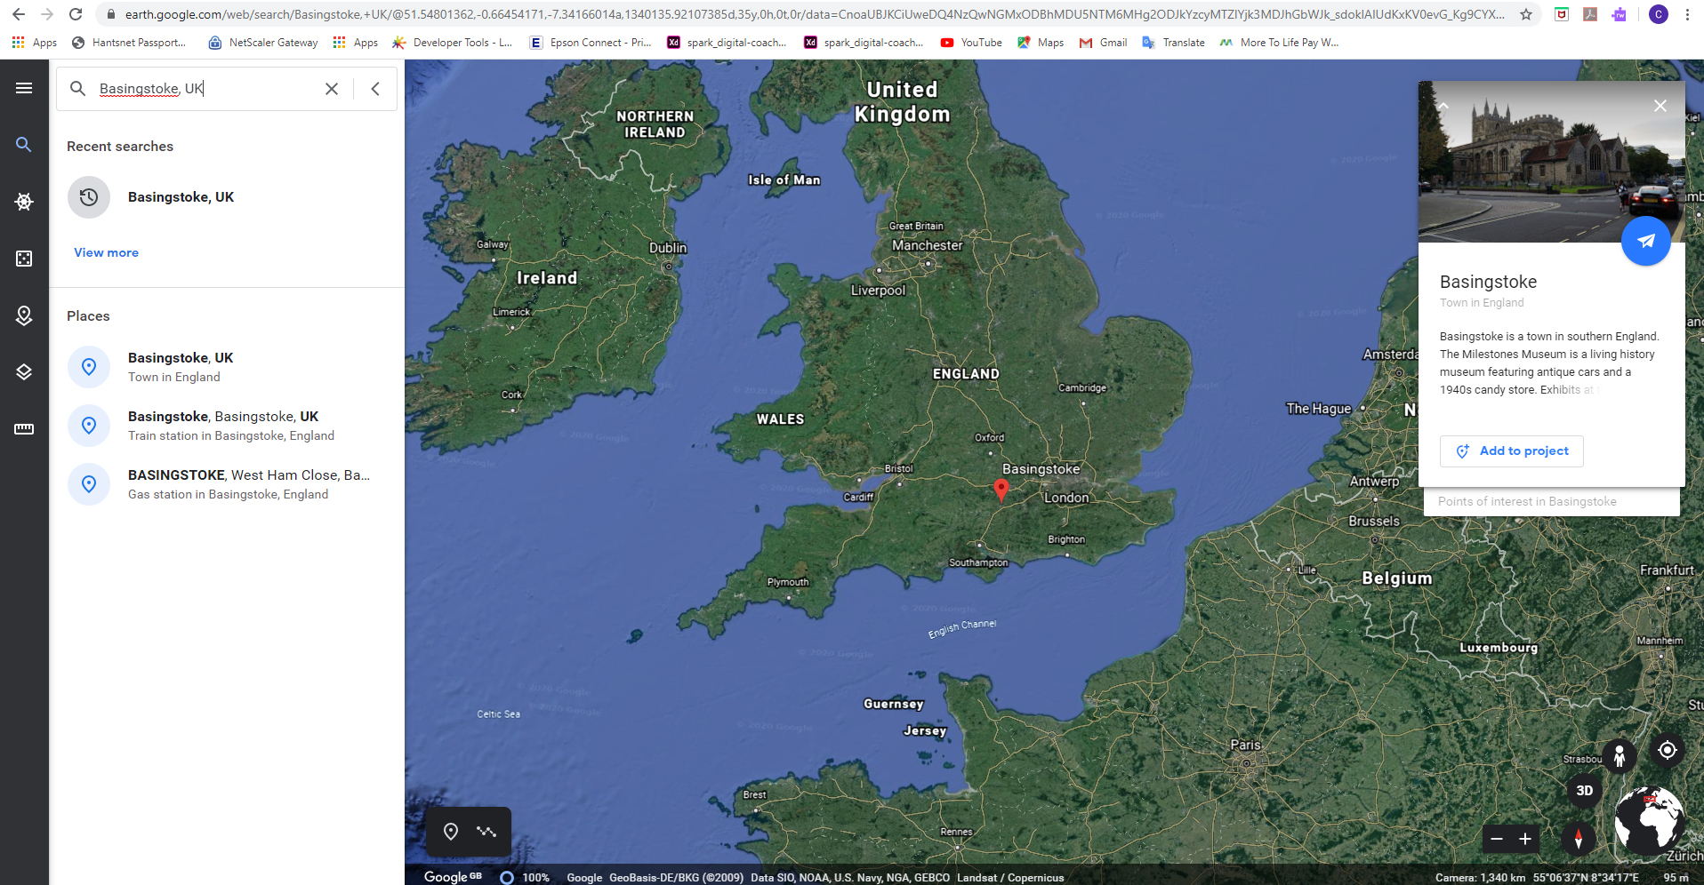Click the Google GB logo in status bar

coord(453,876)
